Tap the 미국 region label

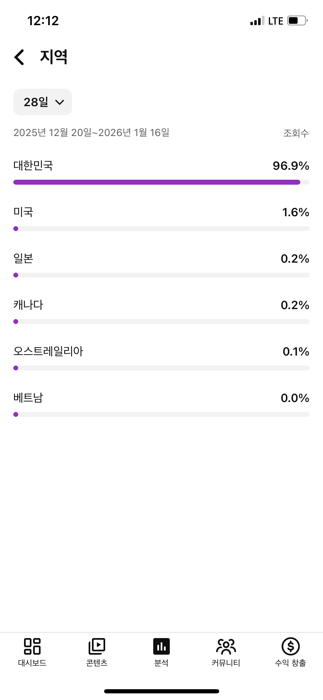tap(23, 212)
